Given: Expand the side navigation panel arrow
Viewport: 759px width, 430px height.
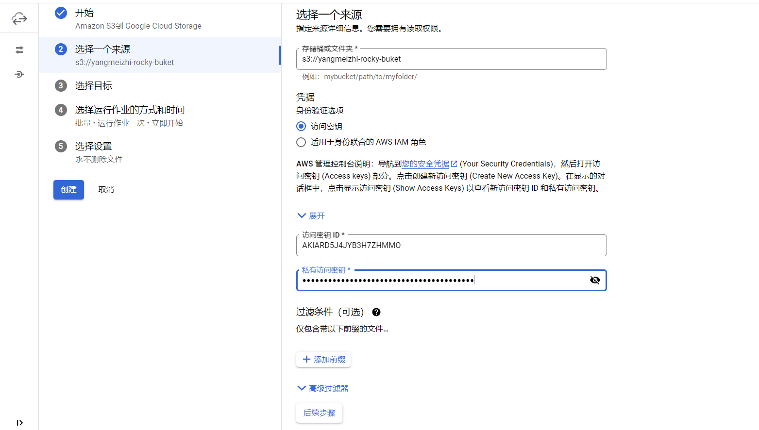Looking at the screenshot, I should coord(19,423).
